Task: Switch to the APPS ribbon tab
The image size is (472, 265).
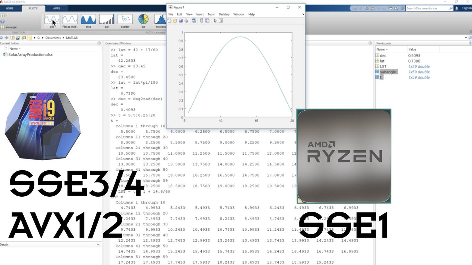Action: pyautogui.click(x=56, y=8)
